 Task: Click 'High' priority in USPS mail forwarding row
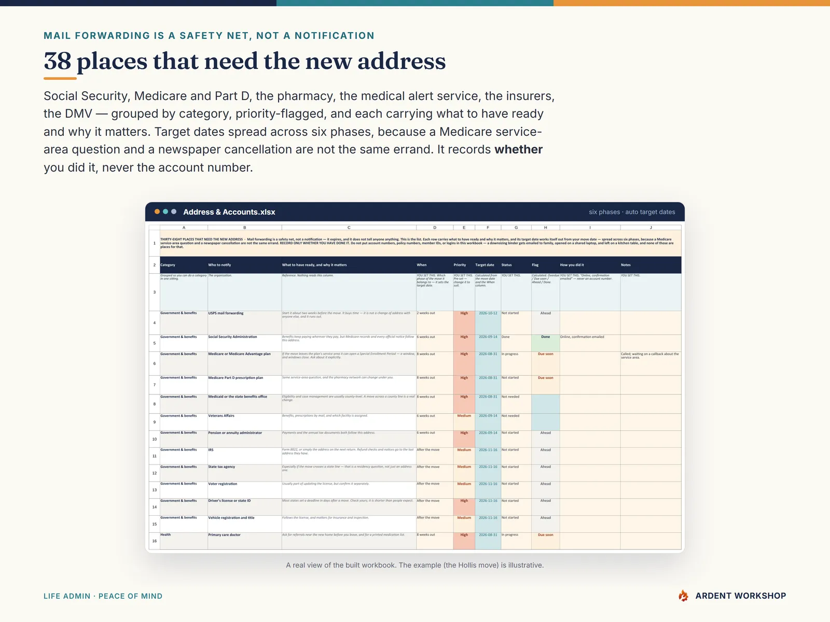click(x=464, y=323)
